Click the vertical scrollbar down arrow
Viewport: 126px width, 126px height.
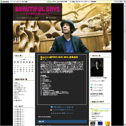click(125, 125)
